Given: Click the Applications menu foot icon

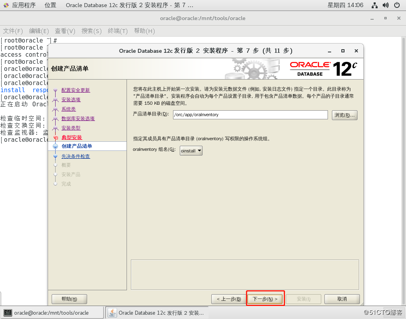Looking at the screenshot, I should pyautogui.click(x=6, y=5).
